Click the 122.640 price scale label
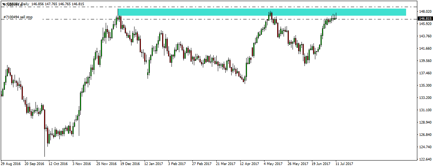 [x=425, y=159]
